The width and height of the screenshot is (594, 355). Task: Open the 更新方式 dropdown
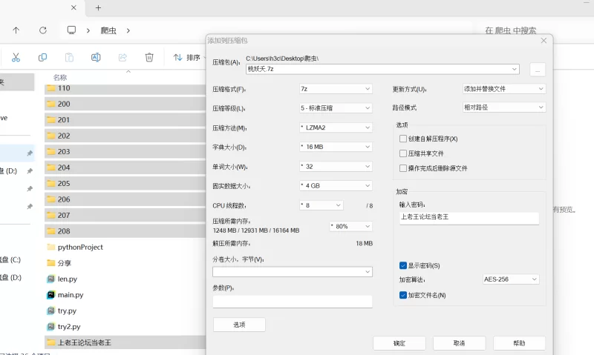(x=503, y=89)
